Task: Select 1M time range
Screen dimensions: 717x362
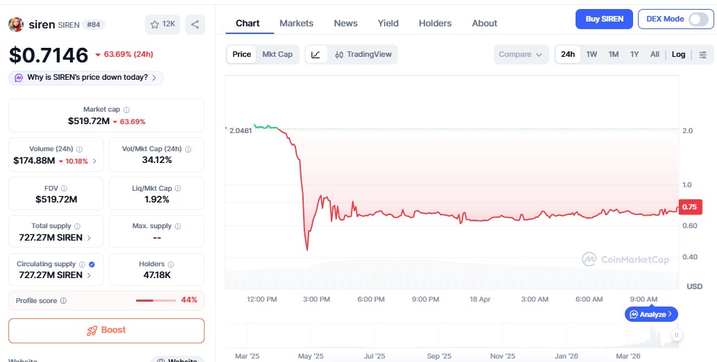Action: tap(614, 54)
